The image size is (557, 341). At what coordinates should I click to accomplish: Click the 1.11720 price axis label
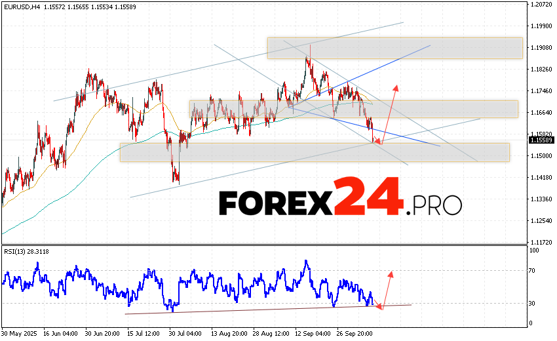(541, 242)
